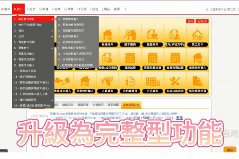Click the 謄本查詢 magnifier icon
This screenshot has width=239, height=159.
pos(130,37)
